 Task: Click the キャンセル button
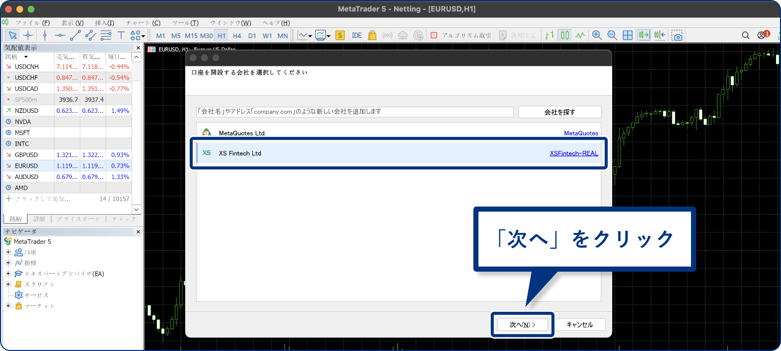580,325
